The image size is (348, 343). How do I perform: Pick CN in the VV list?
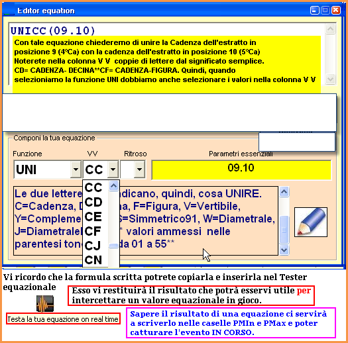click(x=93, y=260)
